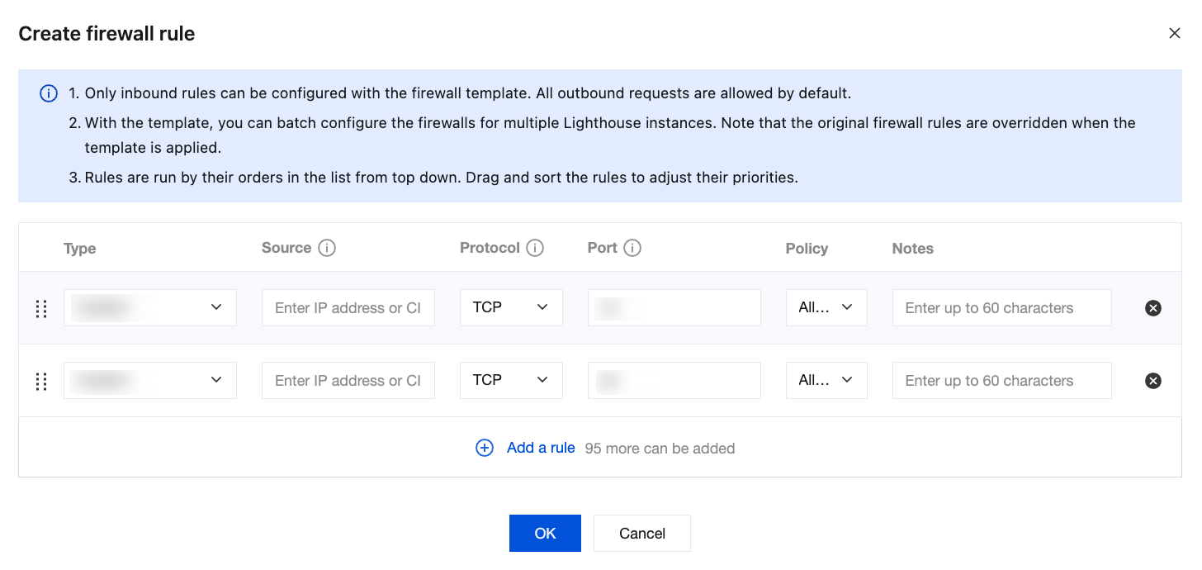Viewport: 1202px width, 570px height.
Task: Expand the first rule's TCP protocol dropdown
Action: (511, 307)
